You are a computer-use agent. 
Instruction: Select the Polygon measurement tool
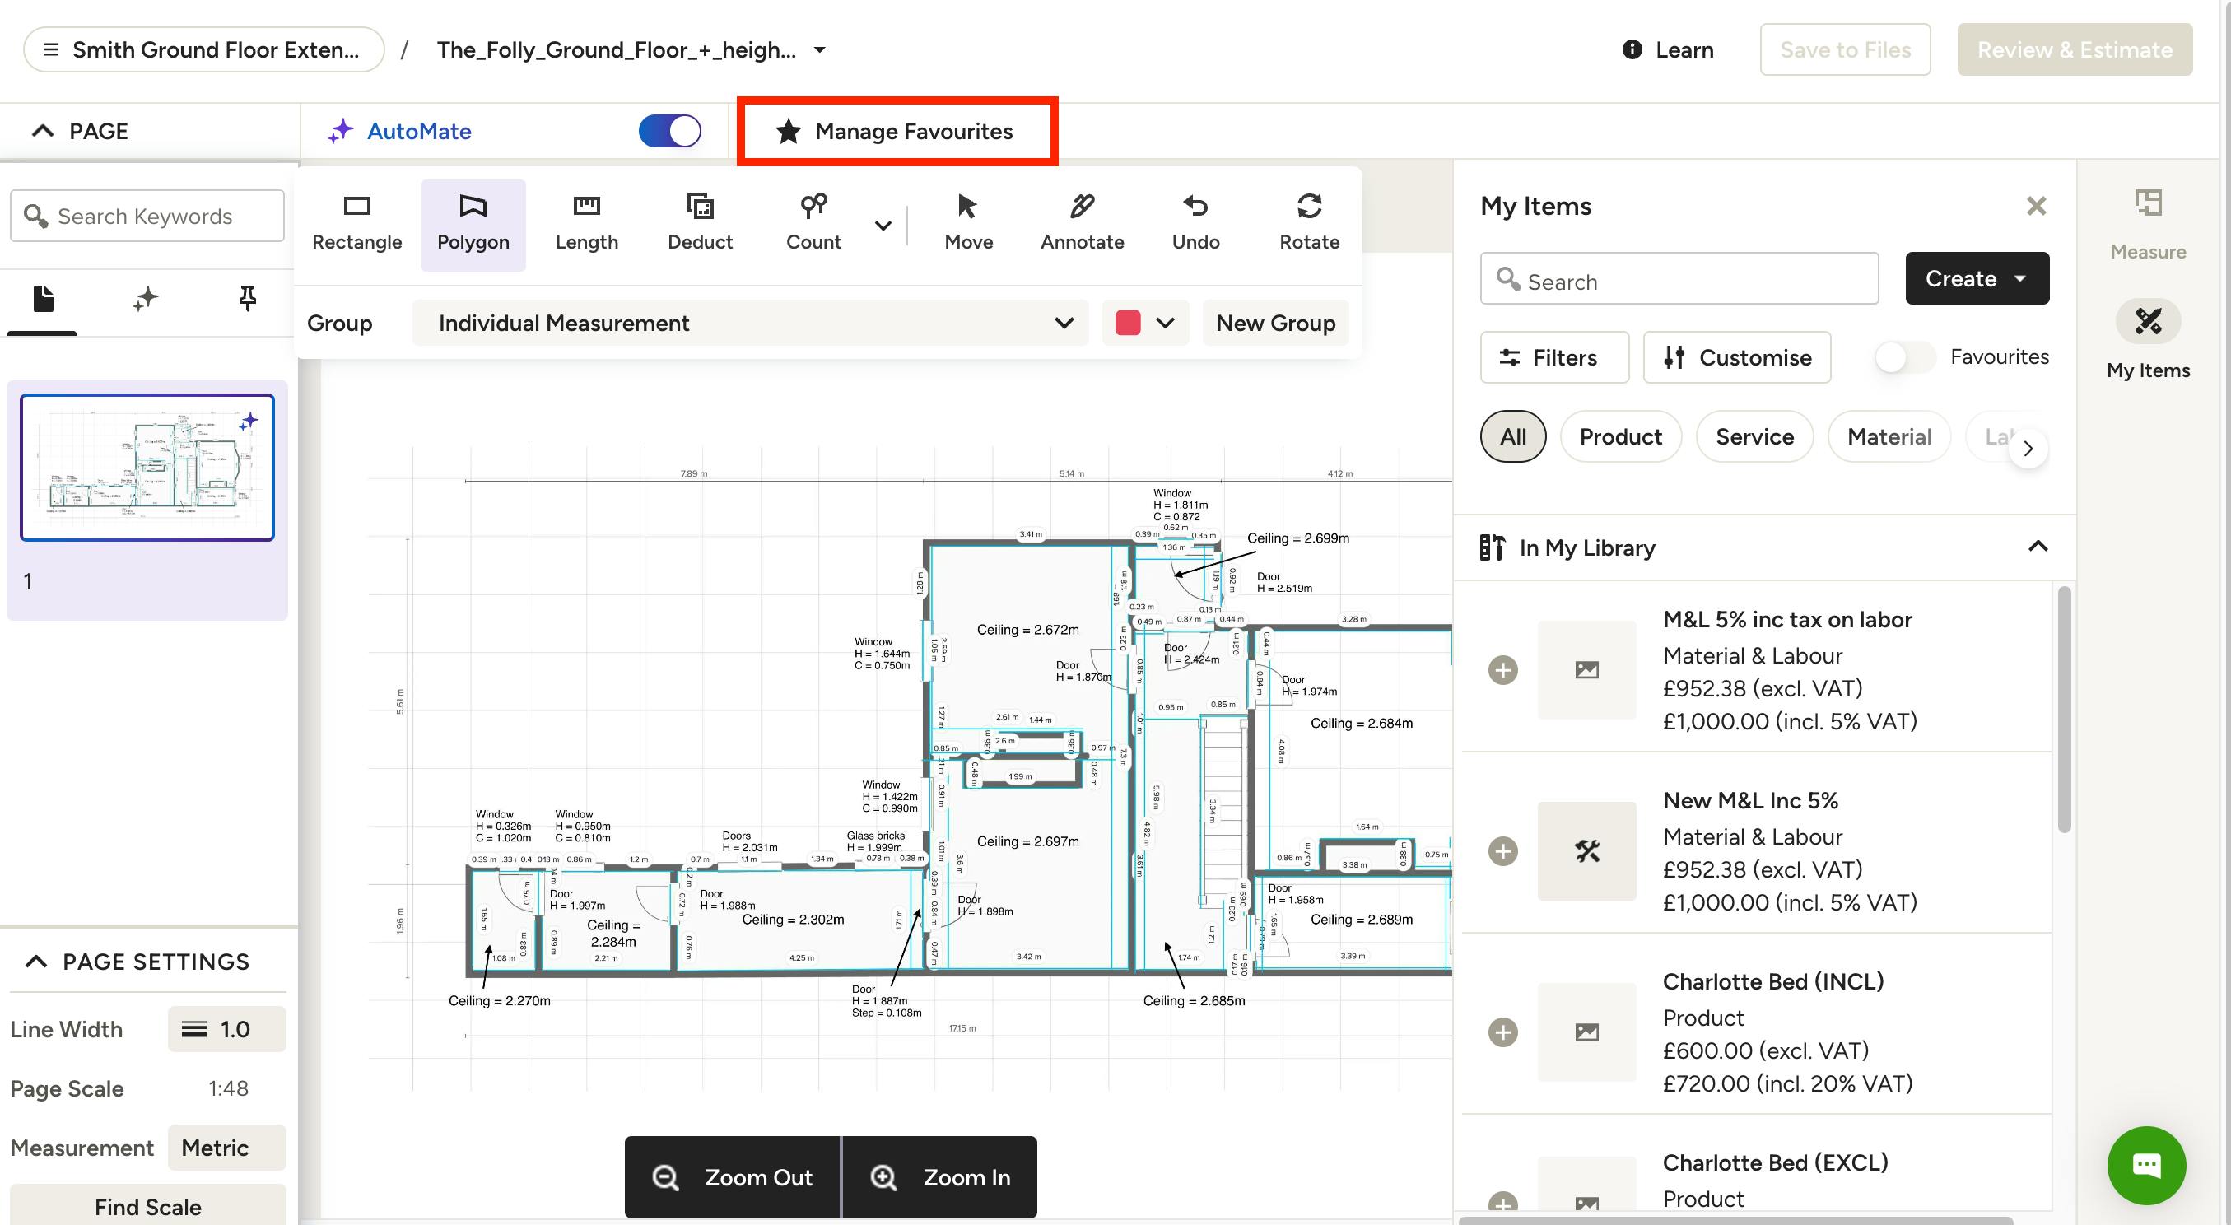473,225
